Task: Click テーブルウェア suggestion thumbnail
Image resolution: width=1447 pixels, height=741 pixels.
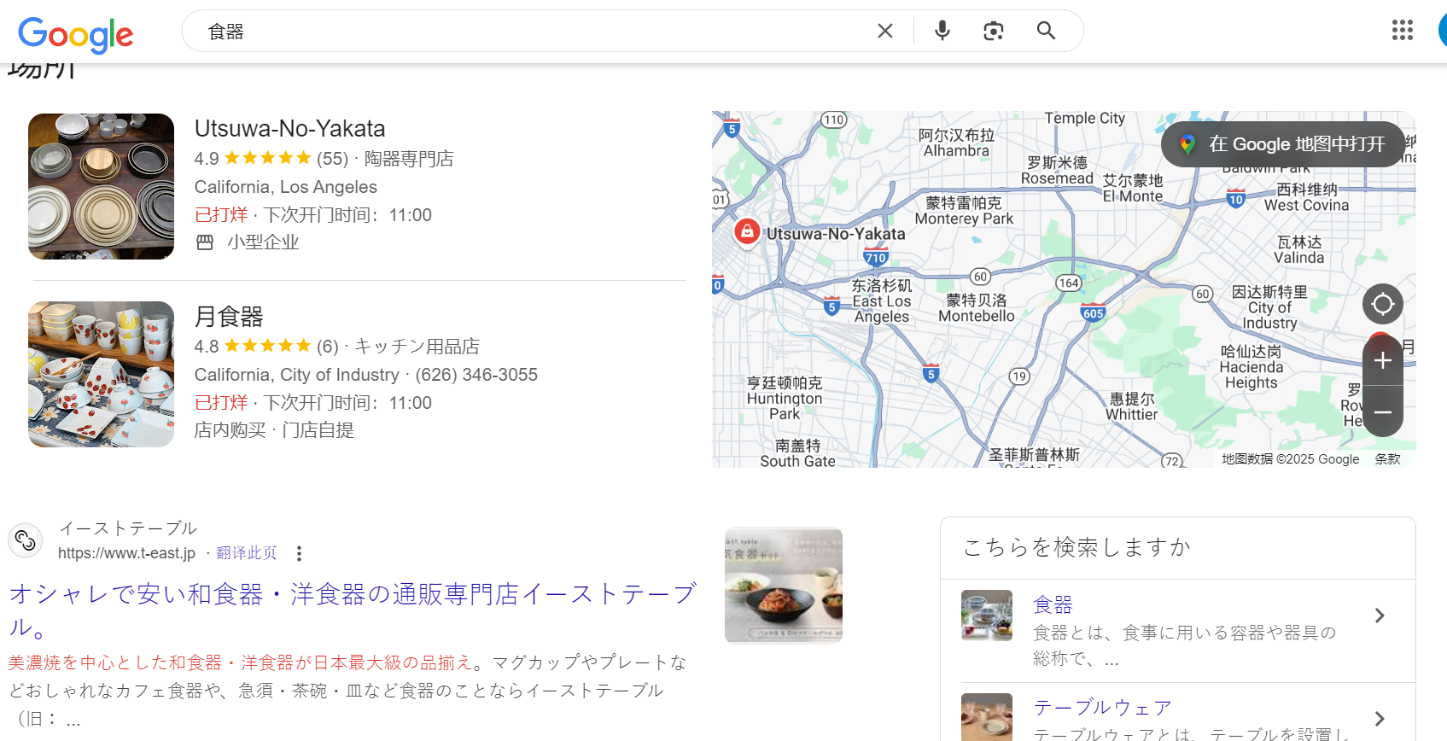Action: coord(987,717)
